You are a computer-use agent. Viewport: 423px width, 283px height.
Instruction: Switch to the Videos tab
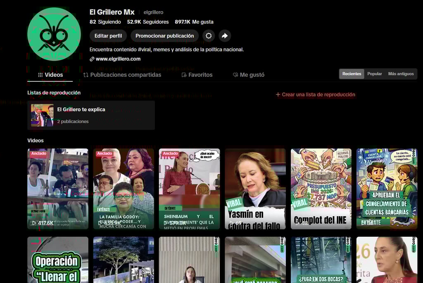(50, 75)
